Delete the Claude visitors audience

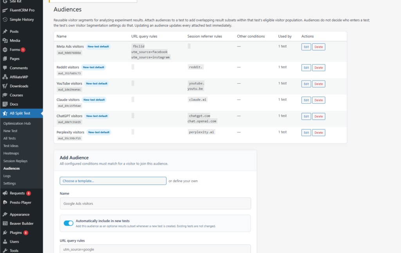click(318, 100)
